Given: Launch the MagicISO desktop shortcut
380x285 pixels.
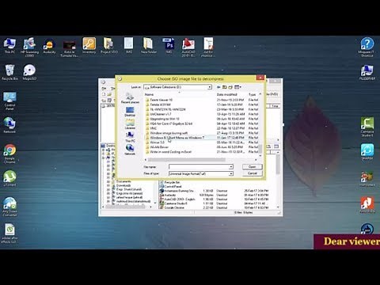Looking at the screenshot, I should (x=29, y=72).
